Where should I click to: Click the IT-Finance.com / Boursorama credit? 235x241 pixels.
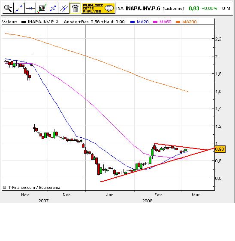tap(32, 188)
